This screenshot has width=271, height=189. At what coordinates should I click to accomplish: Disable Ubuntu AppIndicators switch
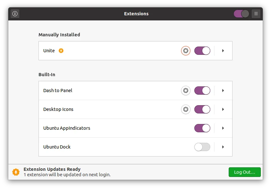tap(202, 128)
